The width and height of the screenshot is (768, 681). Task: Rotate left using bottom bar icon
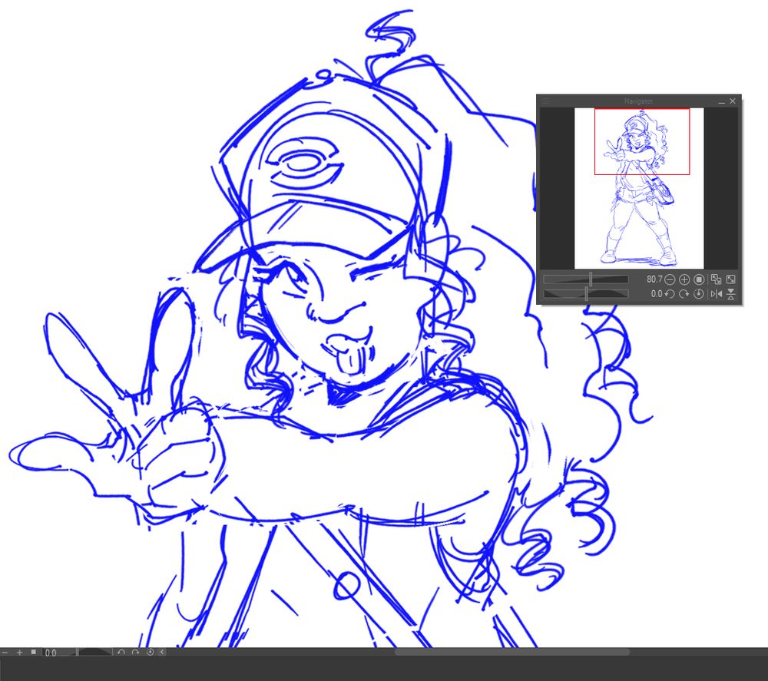pos(121,652)
